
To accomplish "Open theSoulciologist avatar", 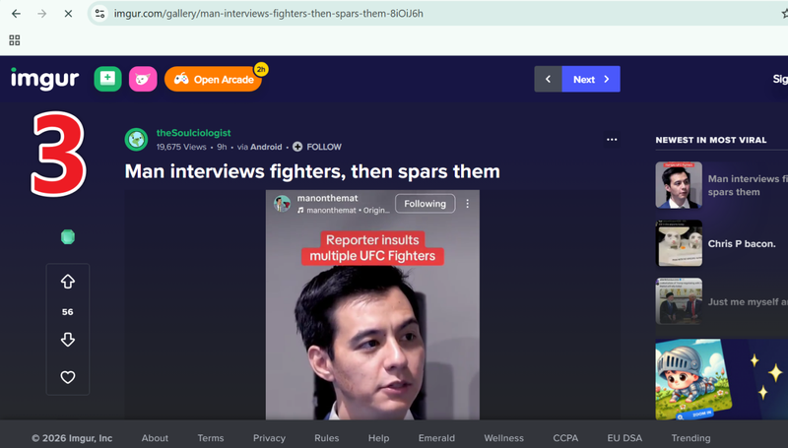I will pos(136,140).
